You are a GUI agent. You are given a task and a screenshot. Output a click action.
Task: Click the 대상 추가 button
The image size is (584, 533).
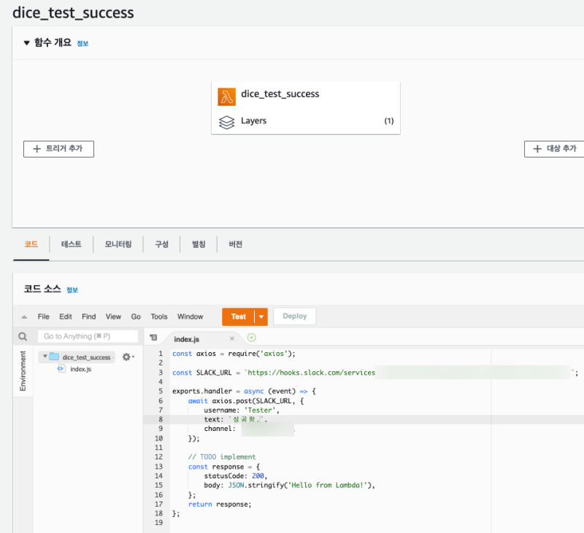[555, 149]
